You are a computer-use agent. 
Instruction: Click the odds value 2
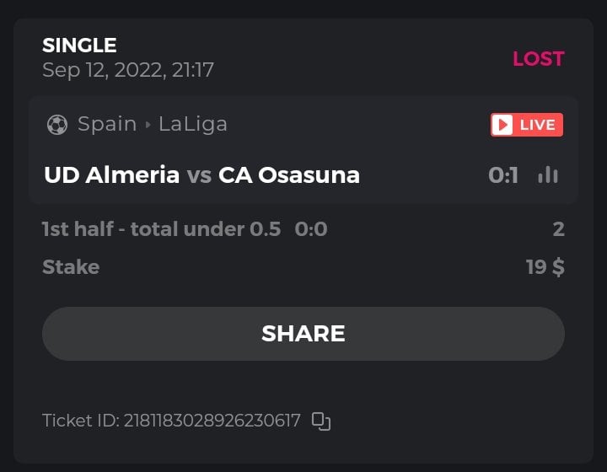(x=558, y=229)
